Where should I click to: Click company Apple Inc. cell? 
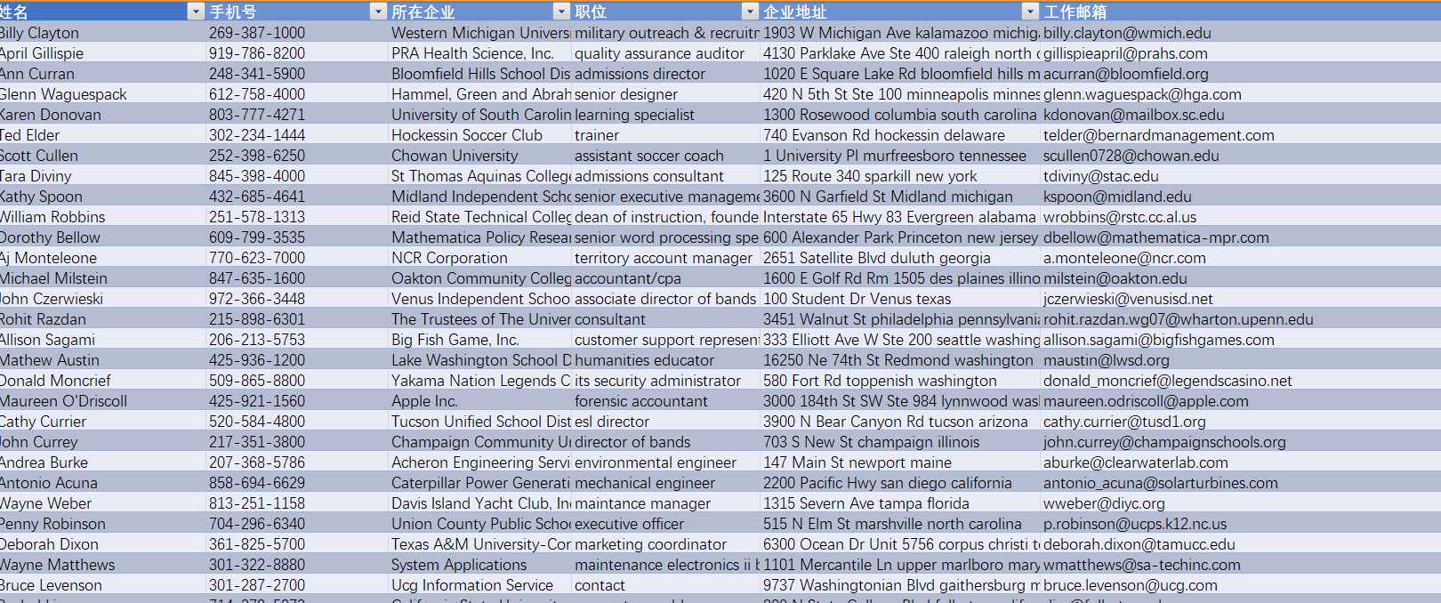coord(480,401)
